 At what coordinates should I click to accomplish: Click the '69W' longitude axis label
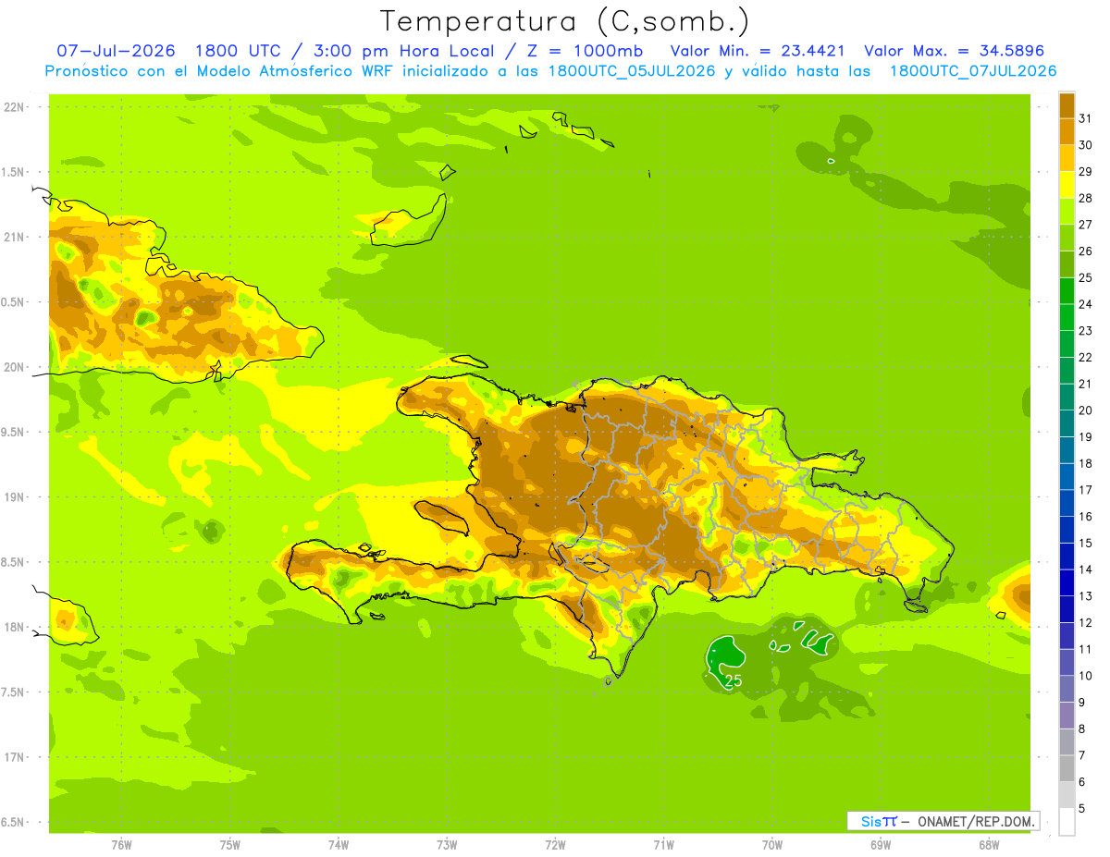[880, 845]
